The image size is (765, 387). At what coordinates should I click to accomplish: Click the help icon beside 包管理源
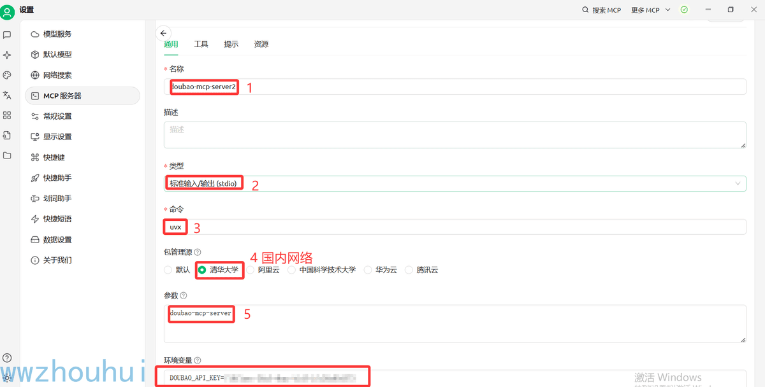197,252
